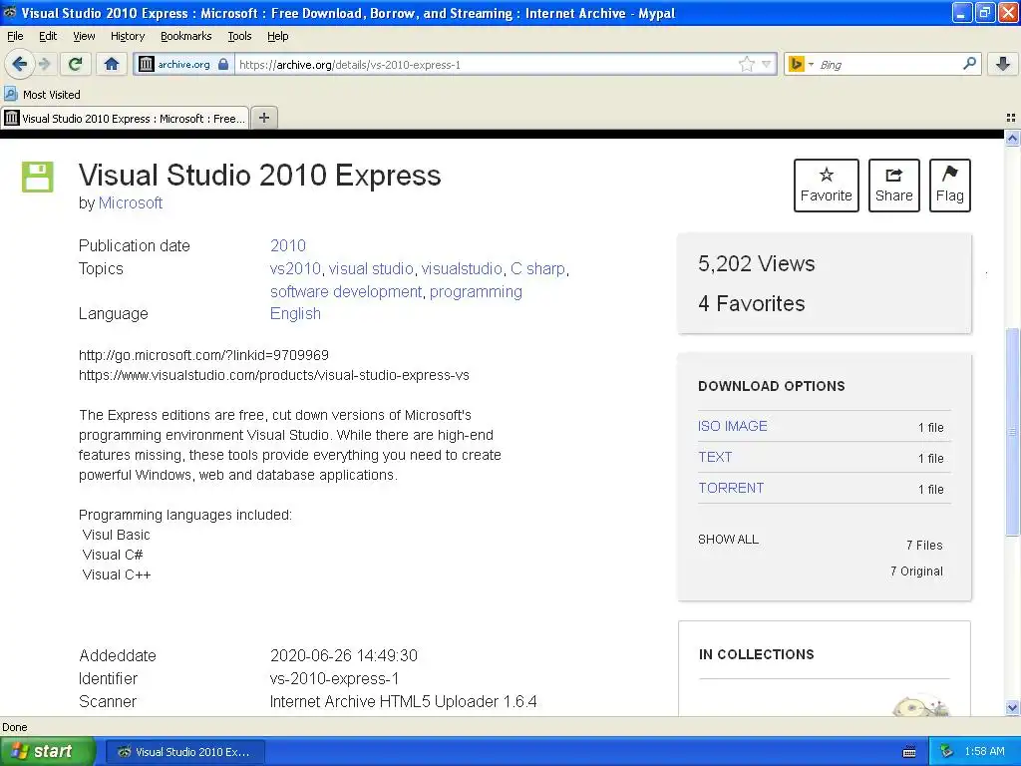Click the English language link

click(295, 313)
